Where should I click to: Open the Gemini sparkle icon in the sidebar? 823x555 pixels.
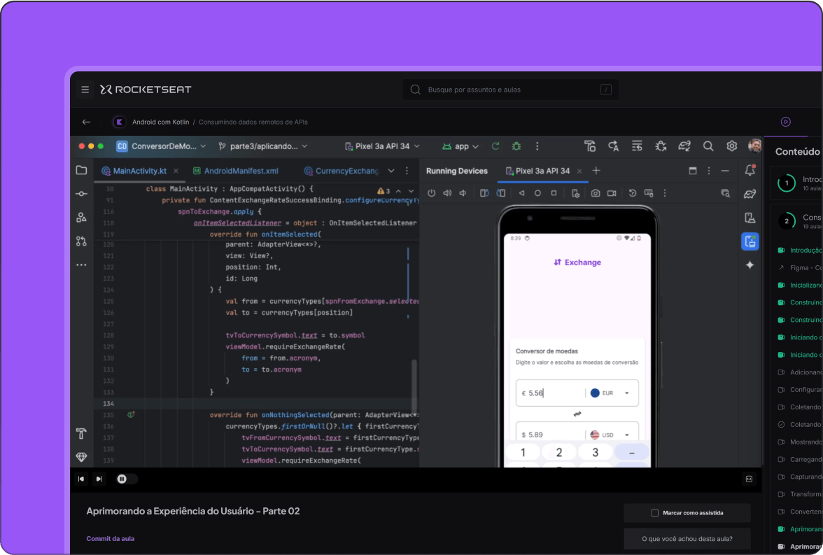tap(750, 265)
